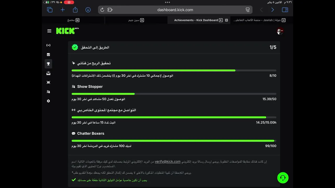Tap the red screen recording indicator
The image size is (335, 188).
coord(69,2)
